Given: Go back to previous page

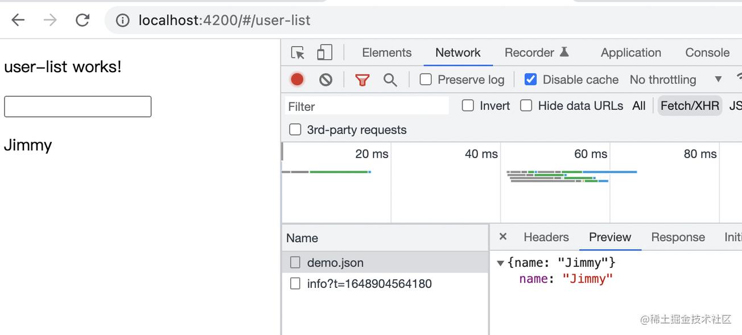Looking at the screenshot, I should click(18, 20).
